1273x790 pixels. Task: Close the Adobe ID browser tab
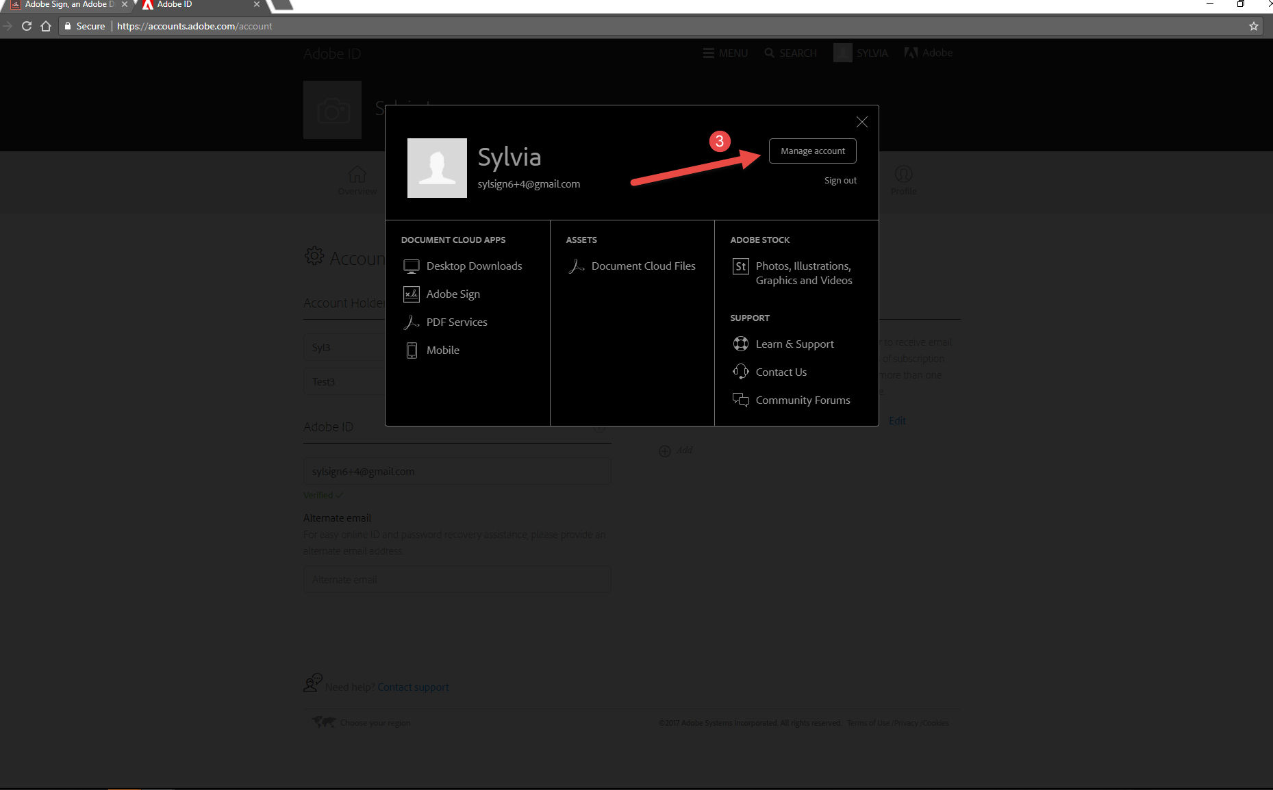coord(257,4)
